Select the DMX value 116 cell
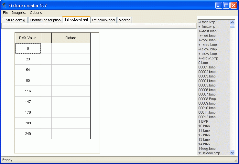Viewport: 239px width, 164px height. click(x=28, y=91)
